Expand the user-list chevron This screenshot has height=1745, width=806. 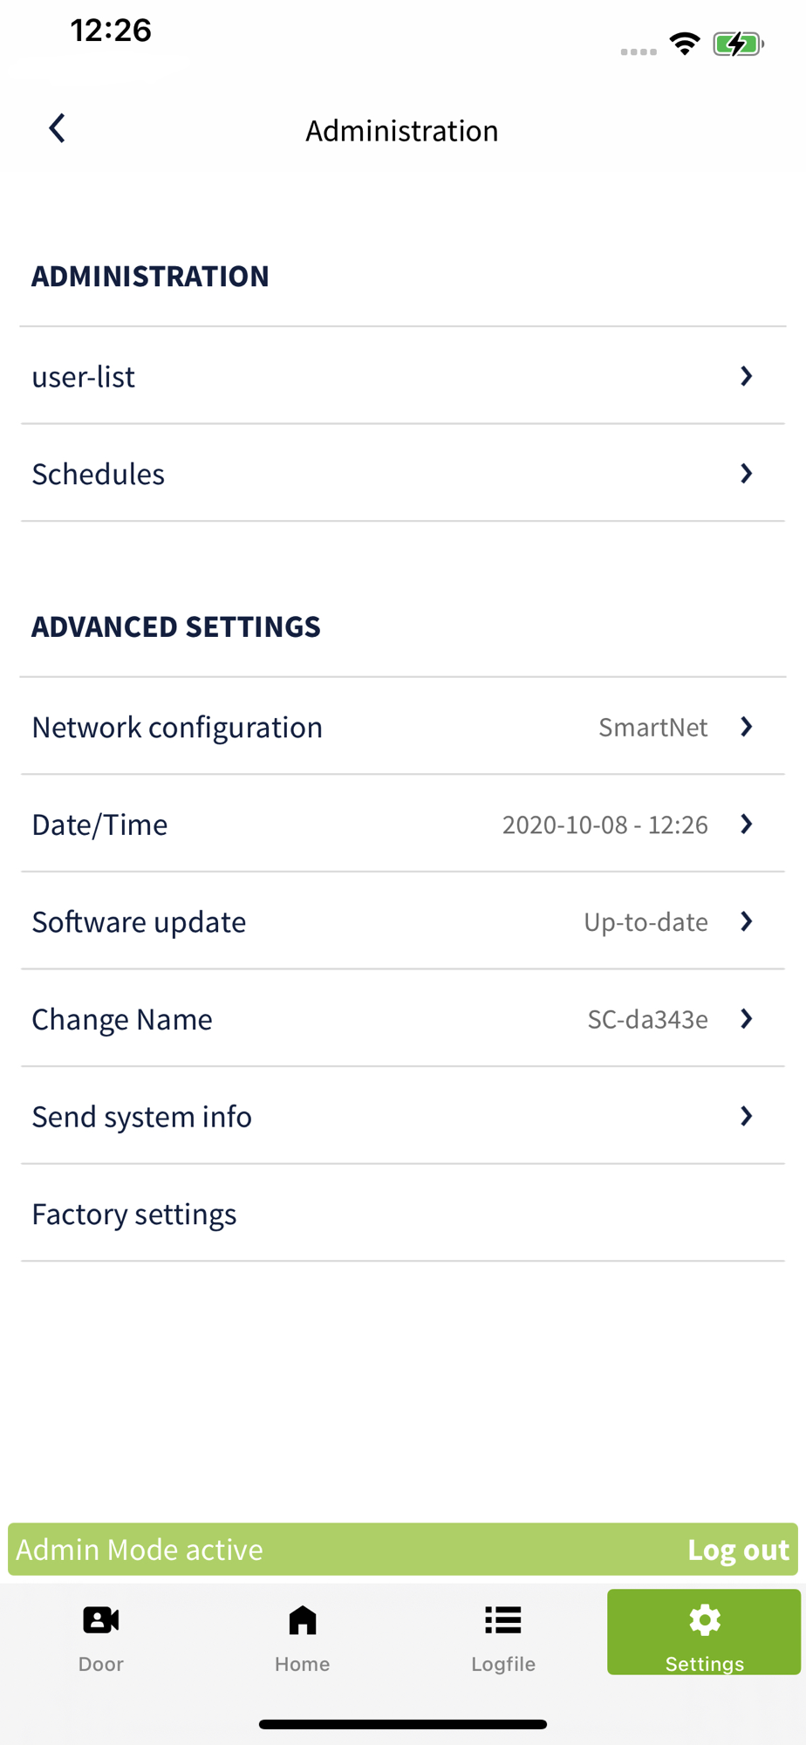pyautogui.click(x=747, y=376)
